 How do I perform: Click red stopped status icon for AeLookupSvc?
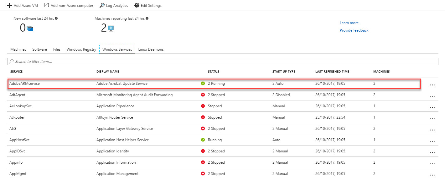(x=203, y=106)
